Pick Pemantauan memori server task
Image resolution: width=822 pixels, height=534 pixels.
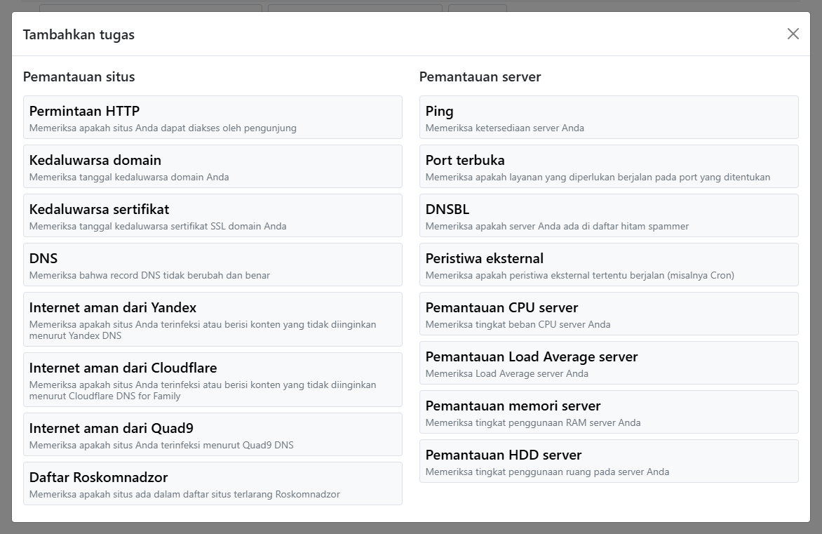tap(609, 412)
